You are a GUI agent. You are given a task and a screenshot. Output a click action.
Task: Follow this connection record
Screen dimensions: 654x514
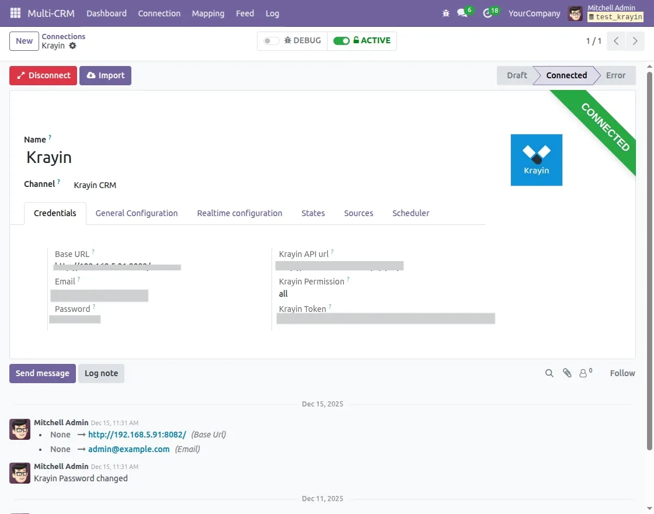622,373
